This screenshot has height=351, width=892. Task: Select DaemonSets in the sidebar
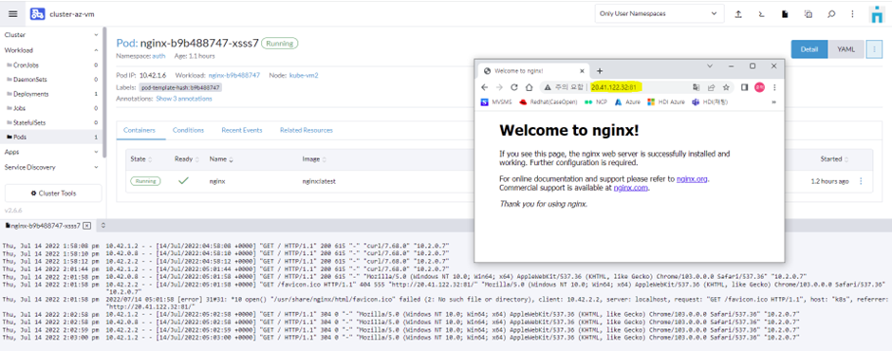coord(51,79)
